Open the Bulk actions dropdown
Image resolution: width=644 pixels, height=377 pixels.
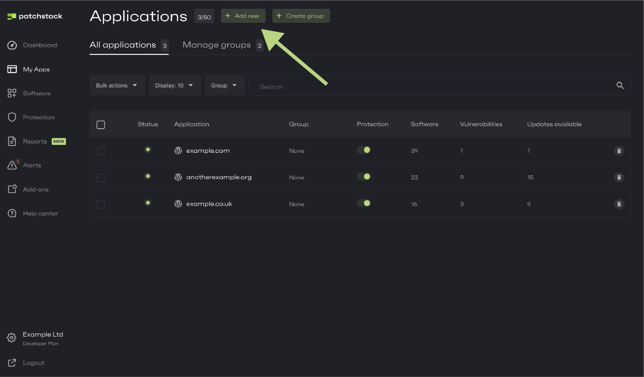[x=117, y=85]
